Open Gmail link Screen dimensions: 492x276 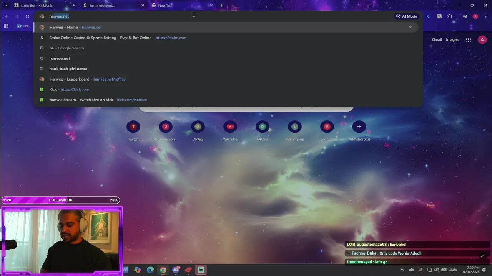point(437,39)
